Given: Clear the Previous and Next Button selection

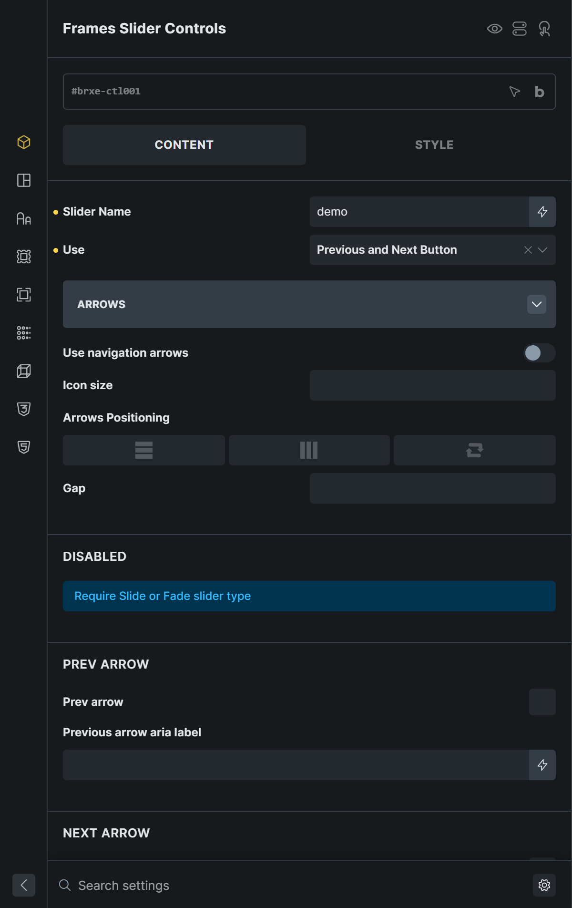Looking at the screenshot, I should point(528,250).
